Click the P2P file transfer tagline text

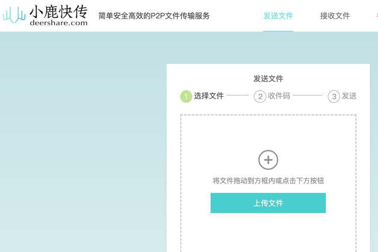(x=153, y=16)
